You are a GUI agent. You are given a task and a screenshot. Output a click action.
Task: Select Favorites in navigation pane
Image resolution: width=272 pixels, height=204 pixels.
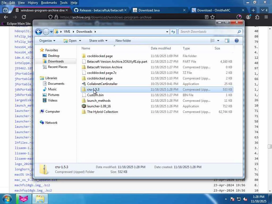52,50
